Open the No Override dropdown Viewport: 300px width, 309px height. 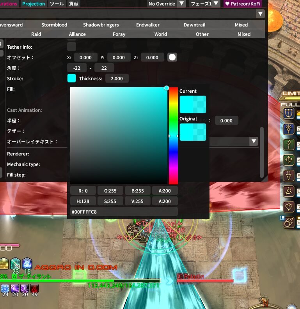[167, 4]
